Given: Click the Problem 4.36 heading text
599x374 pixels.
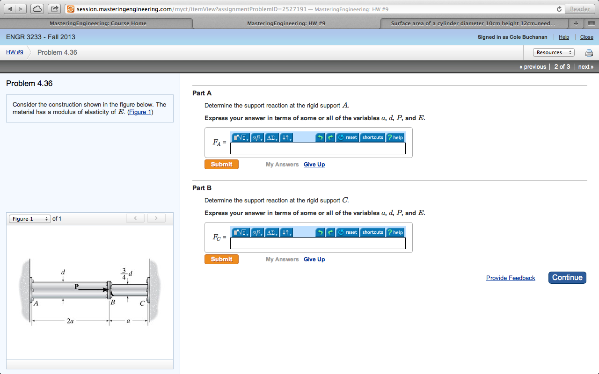Looking at the screenshot, I should [29, 84].
